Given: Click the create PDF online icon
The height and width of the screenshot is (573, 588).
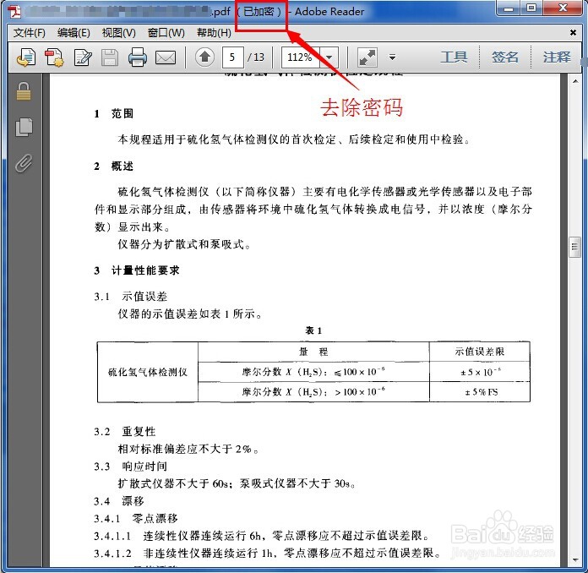Looking at the screenshot, I should (54, 57).
